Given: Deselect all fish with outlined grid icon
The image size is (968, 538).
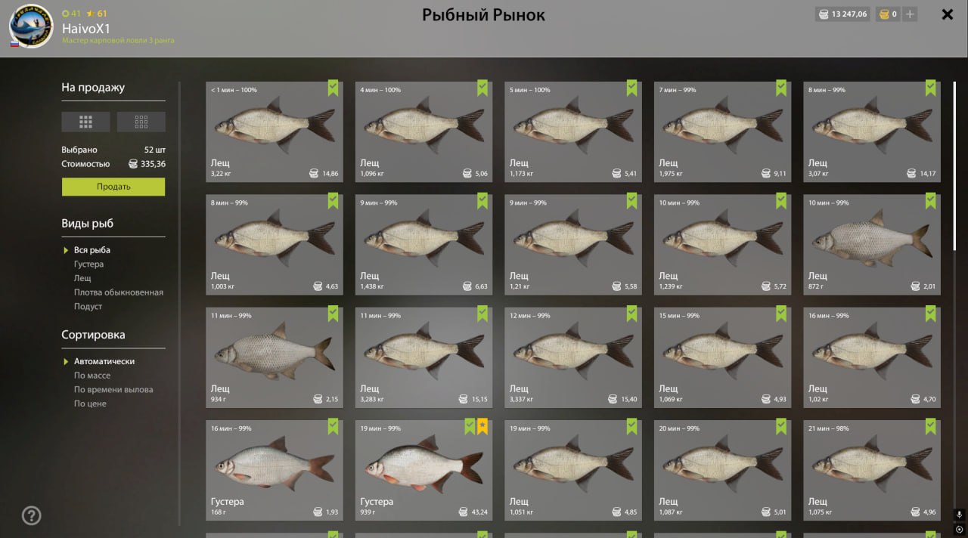Looking at the screenshot, I should 141,122.
